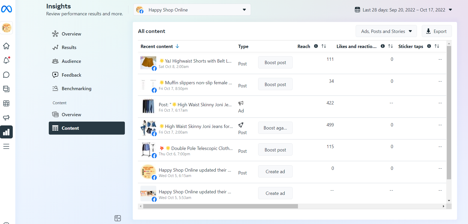This screenshot has width=468, height=224.
Task: Open the Happy Shop Online page dropdown
Action: tap(192, 10)
